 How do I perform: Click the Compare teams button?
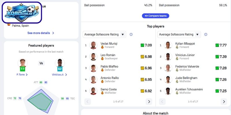(155, 16)
